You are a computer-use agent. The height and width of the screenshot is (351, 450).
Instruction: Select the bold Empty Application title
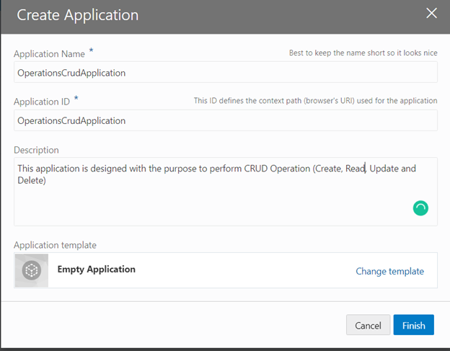point(97,270)
